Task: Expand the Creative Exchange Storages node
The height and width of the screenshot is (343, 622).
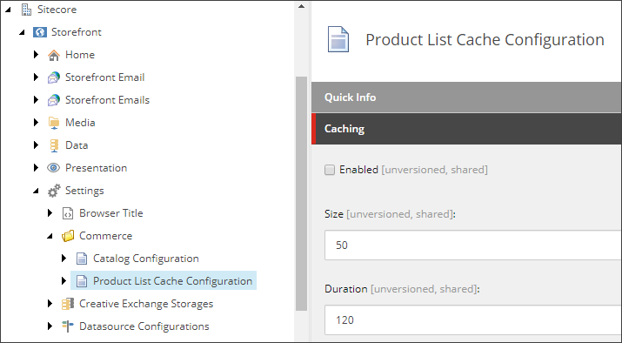Action: (x=50, y=304)
